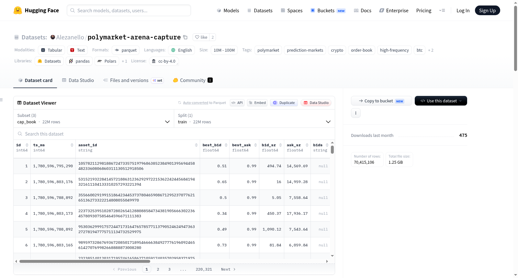Screen dimensions: 518x278
Task: Expand the Subset cap_book dropdown
Action: click(94, 118)
